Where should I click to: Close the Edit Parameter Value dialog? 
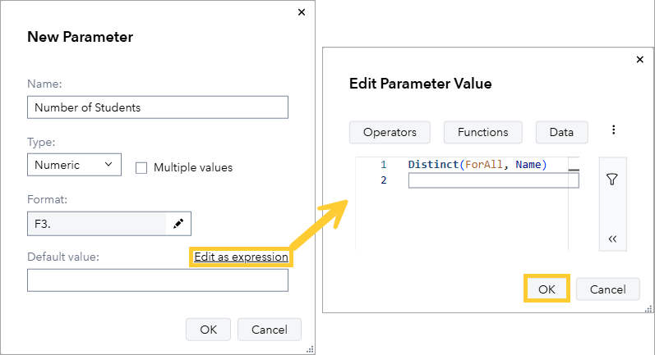pyautogui.click(x=640, y=60)
